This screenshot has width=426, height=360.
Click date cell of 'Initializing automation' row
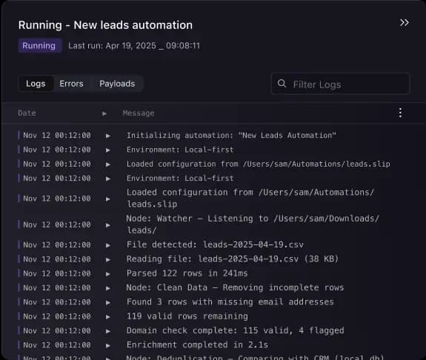57,136
